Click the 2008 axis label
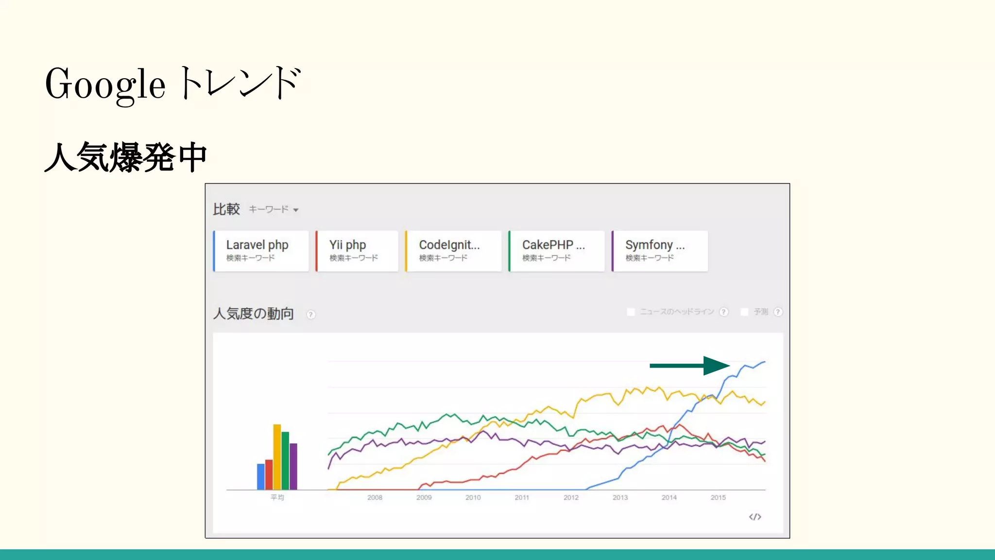995x560 pixels. pos(375,497)
